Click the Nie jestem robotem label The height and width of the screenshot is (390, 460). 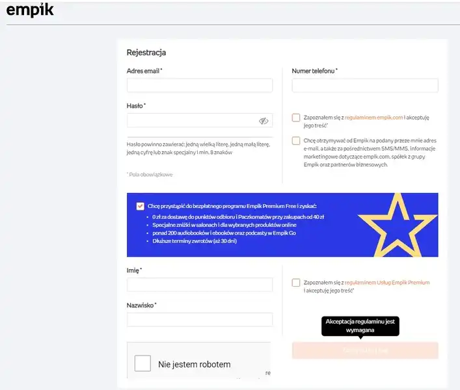pyautogui.click(x=194, y=364)
